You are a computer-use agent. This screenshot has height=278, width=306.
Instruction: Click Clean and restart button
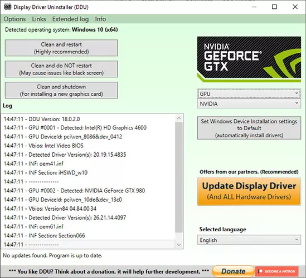[61, 48]
